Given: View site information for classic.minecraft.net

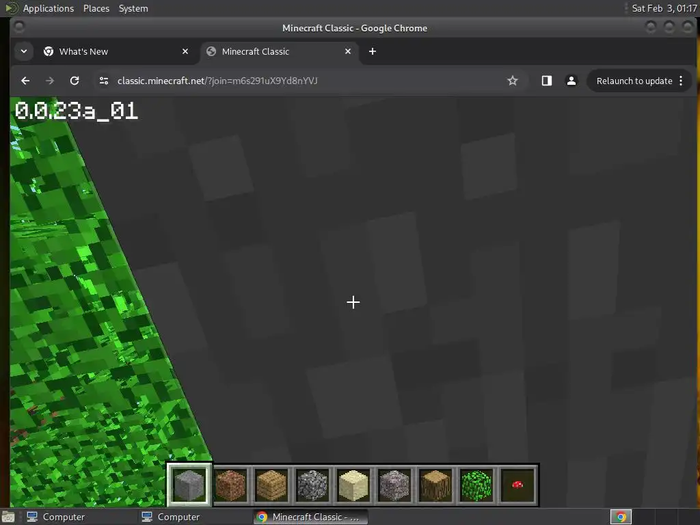Looking at the screenshot, I should [104, 81].
